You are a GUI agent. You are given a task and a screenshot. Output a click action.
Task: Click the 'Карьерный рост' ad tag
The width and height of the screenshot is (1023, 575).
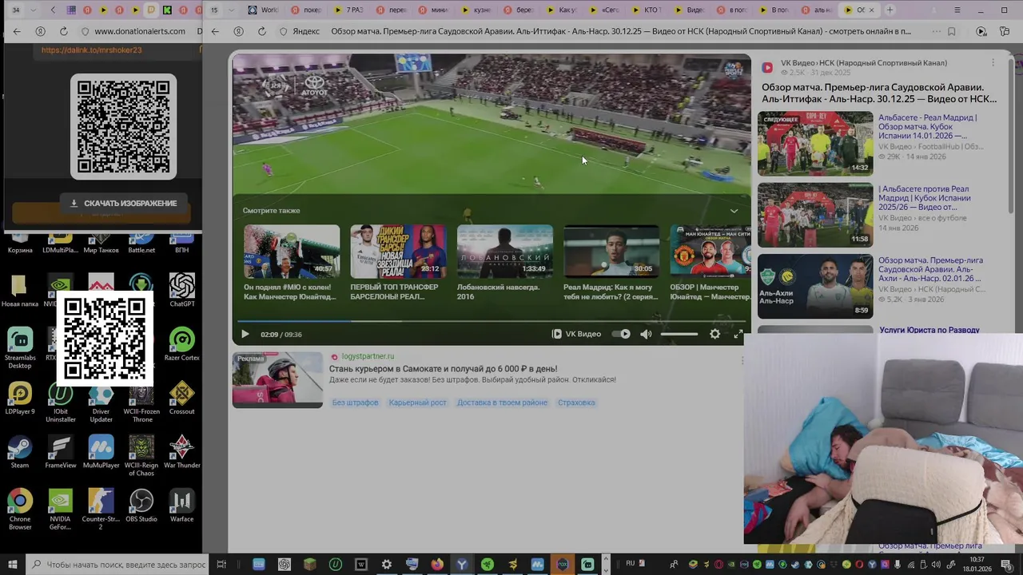click(x=417, y=402)
